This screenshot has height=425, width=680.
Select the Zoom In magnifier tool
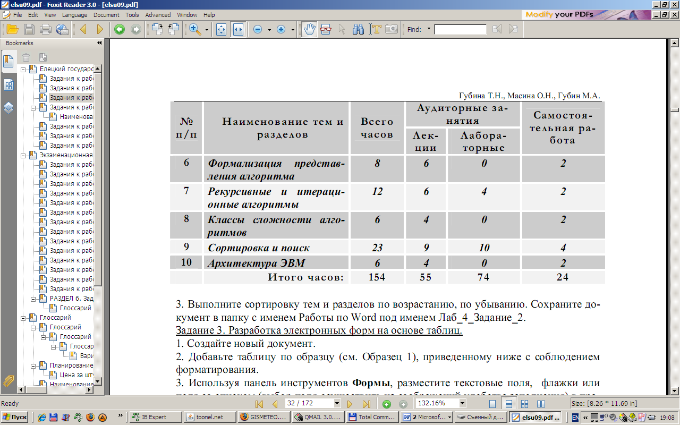point(195,29)
